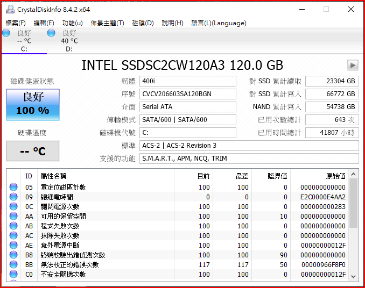Screen dimensions: 365x288
Task: Click the interface field Serial ATA
Action: (x=188, y=107)
